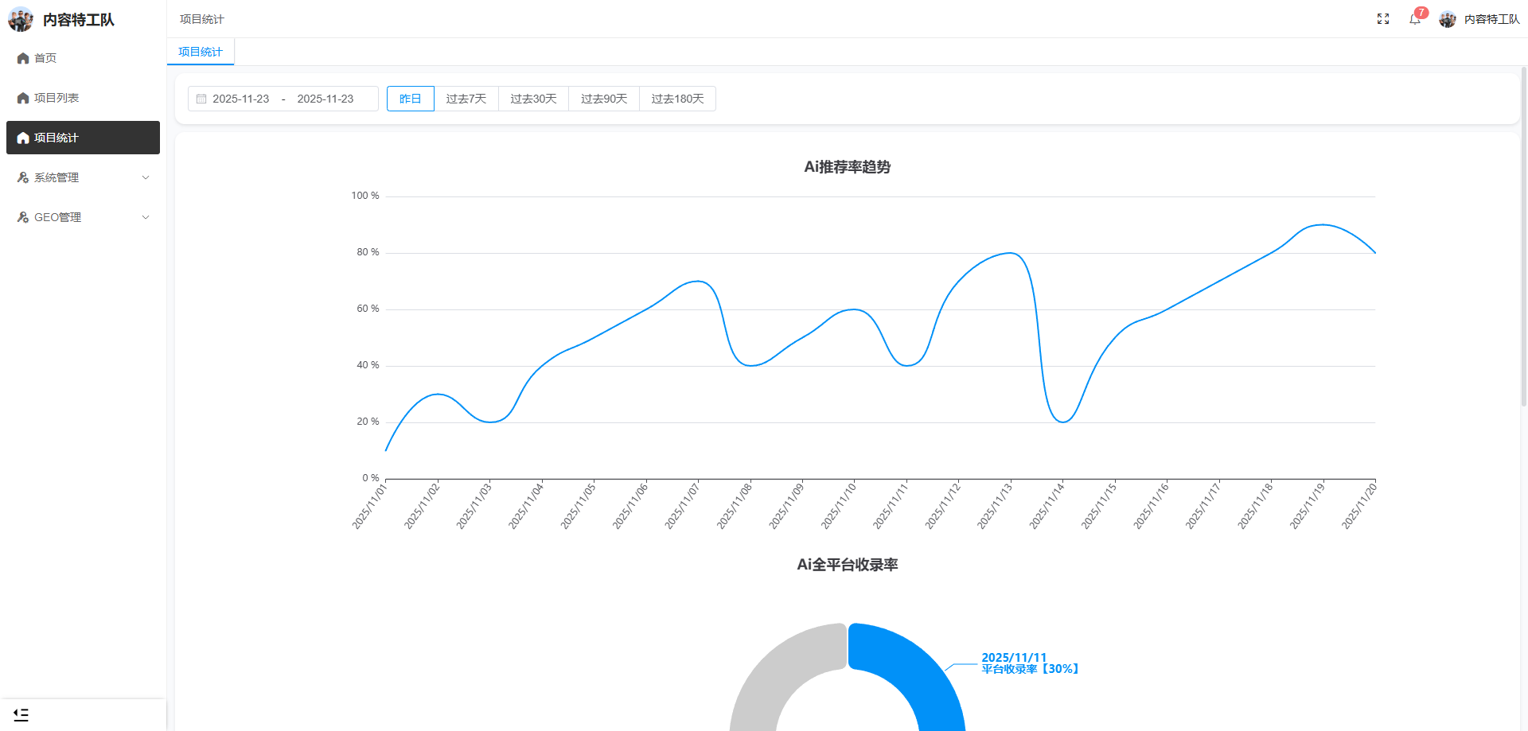The image size is (1528, 731).
Task: Click the home icon beside 首页
Action: point(23,58)
